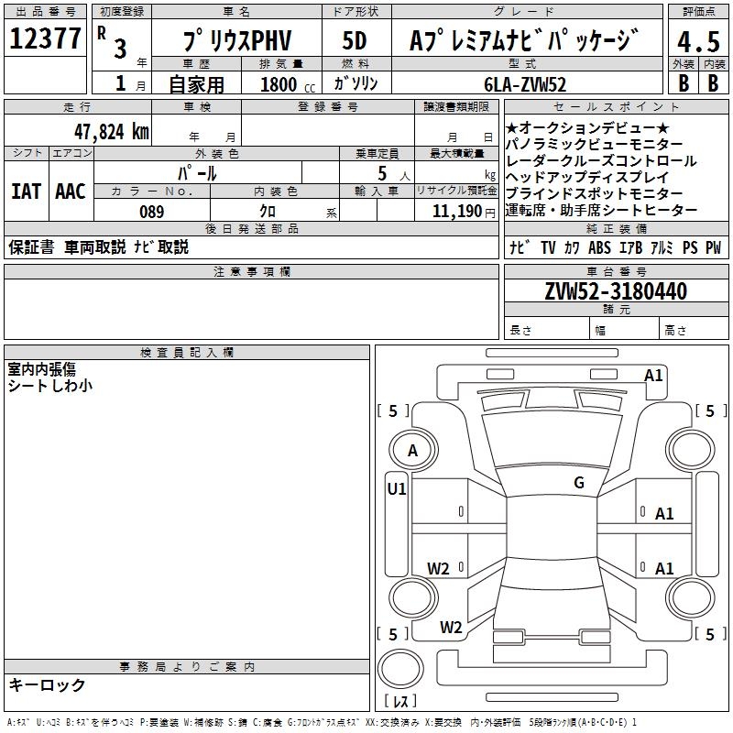Screen dimensions: 733x733
Task: Click the upper A1 mark on right-side door
Action: (x=664, y=514)
